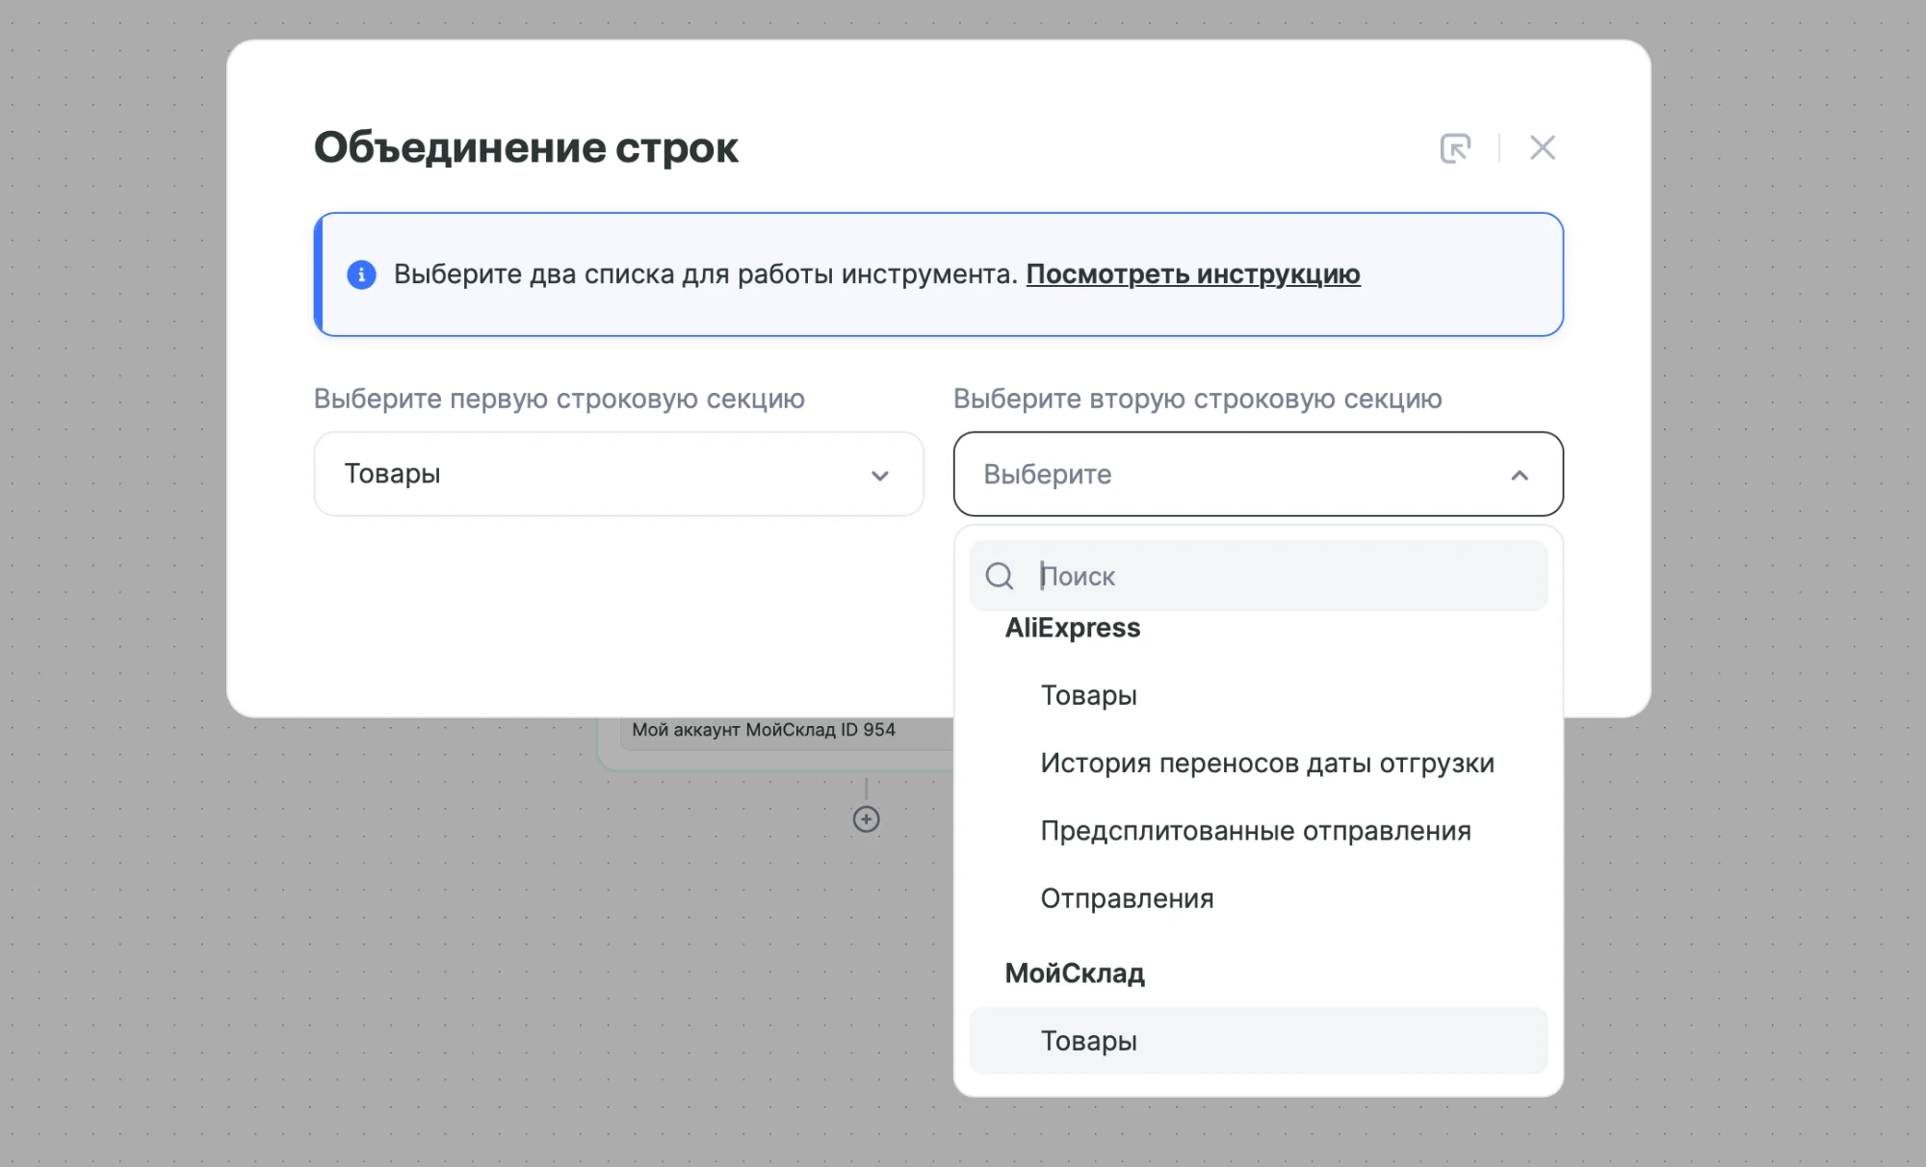The image size is (1926, 1167).
Task: Select История переносов даты отгрузки
Action: pos(1258,764)
